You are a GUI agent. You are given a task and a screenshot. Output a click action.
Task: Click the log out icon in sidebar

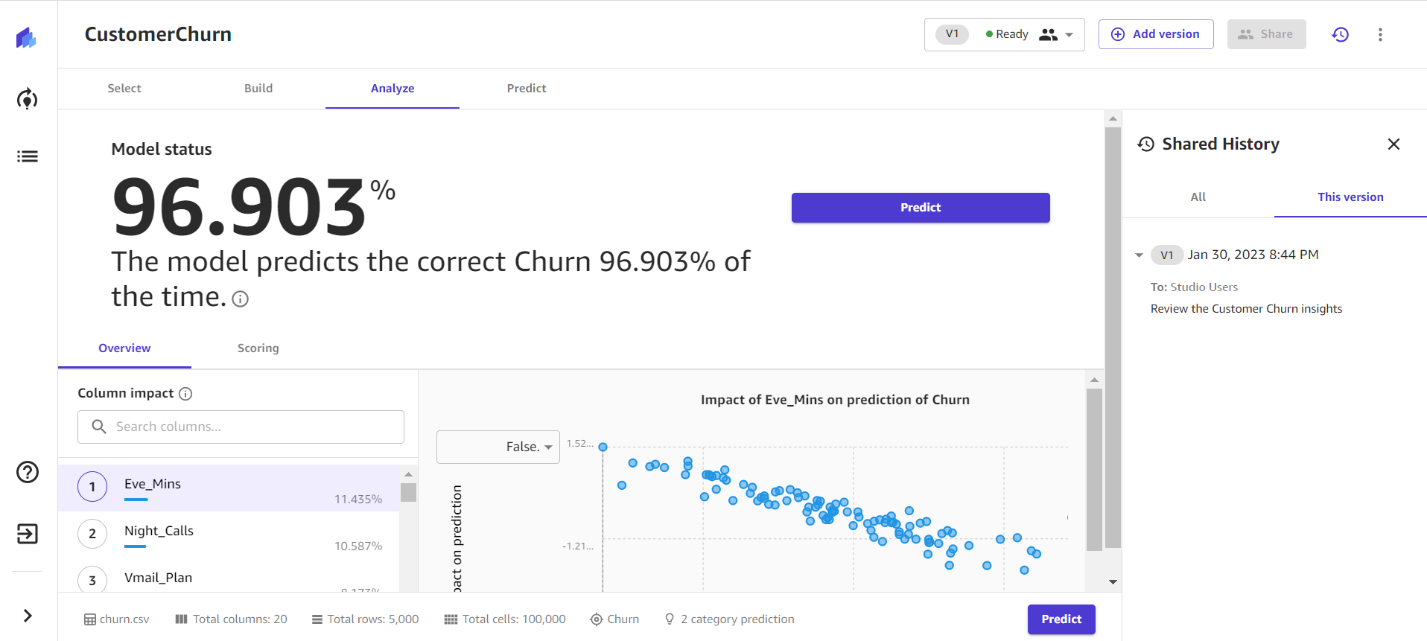tap(28, 534)
